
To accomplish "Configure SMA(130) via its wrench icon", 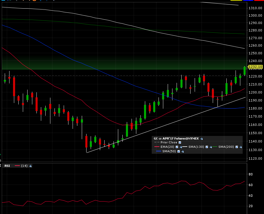I will [211, 147].
